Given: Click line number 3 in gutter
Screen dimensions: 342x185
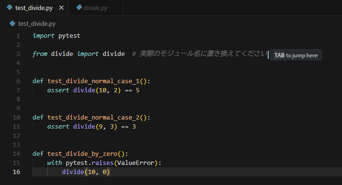Looking at the screenshot, I should (18, 54).
